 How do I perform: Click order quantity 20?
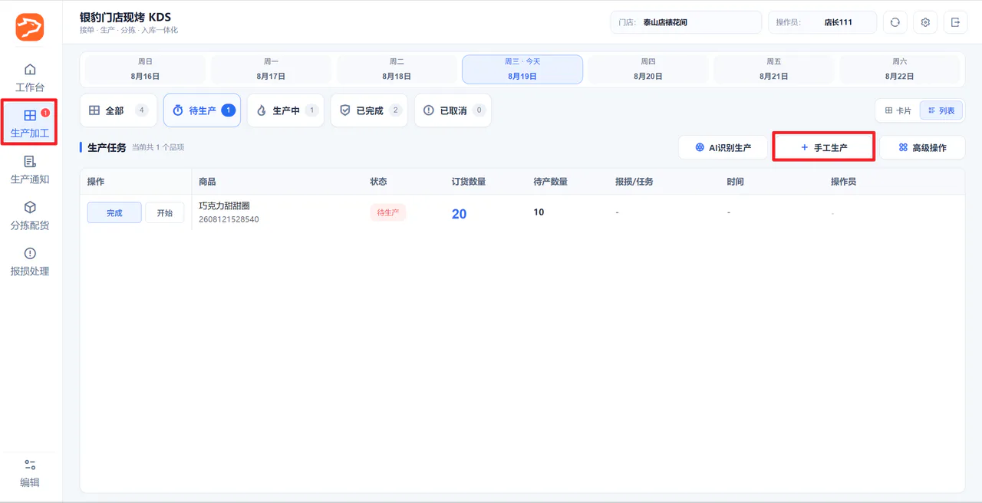pos(459,214)
